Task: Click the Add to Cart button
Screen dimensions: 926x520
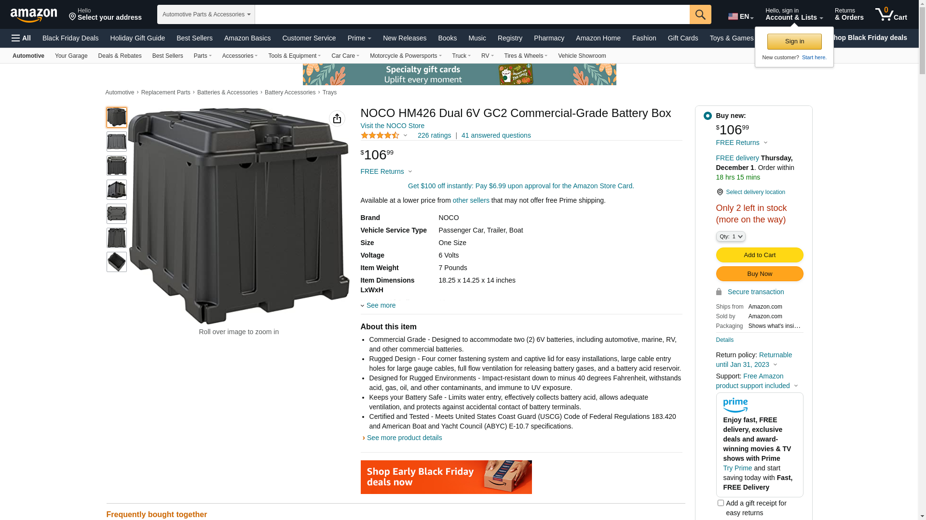Action: click(760, 255)
